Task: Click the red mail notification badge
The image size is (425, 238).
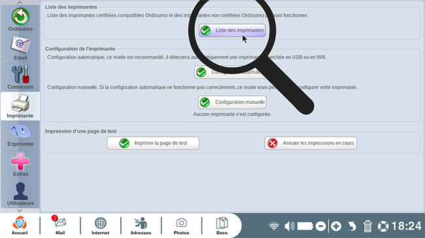Action: 54,218
